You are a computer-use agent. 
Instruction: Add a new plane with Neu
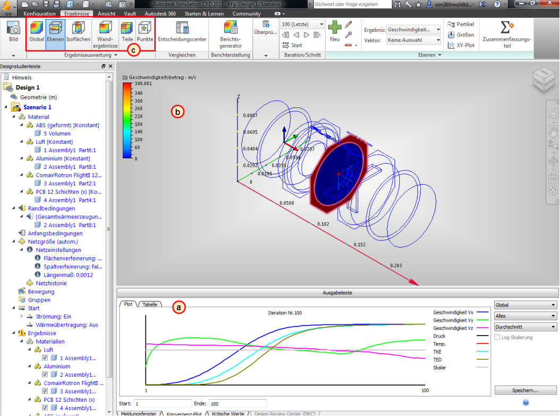coord(335,31)
